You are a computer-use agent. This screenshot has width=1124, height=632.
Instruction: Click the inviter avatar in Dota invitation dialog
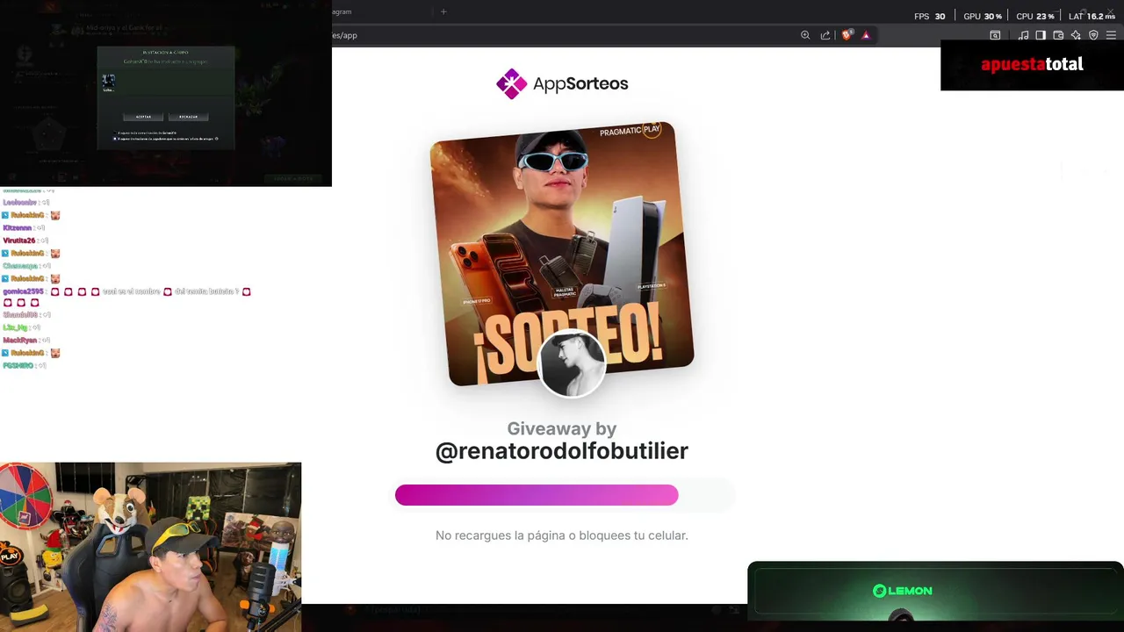pos(108,83)
